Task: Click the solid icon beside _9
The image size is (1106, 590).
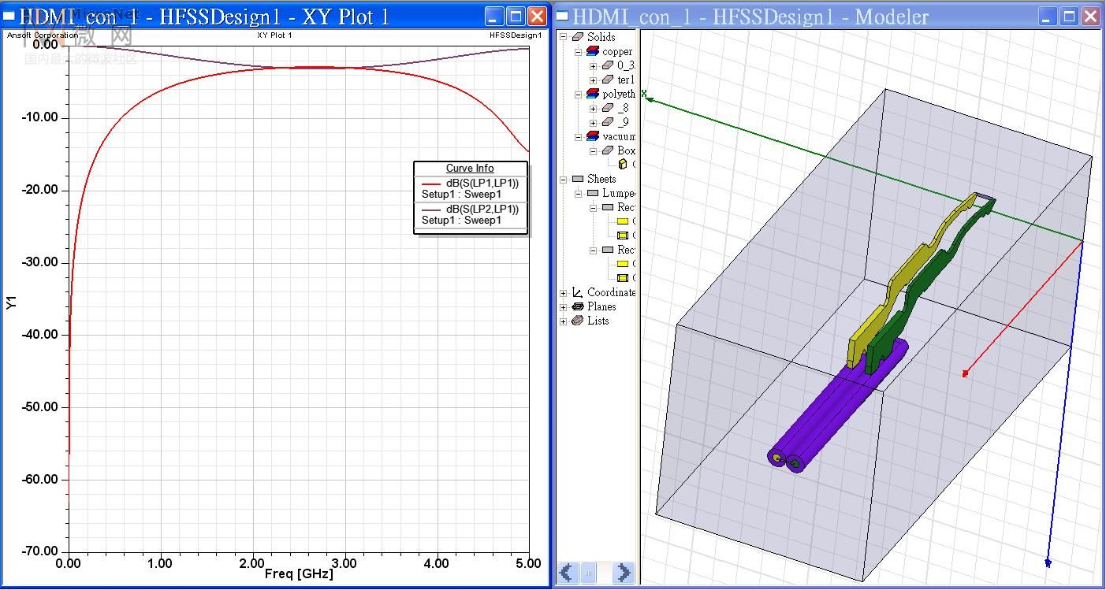Action: point(608,122)
